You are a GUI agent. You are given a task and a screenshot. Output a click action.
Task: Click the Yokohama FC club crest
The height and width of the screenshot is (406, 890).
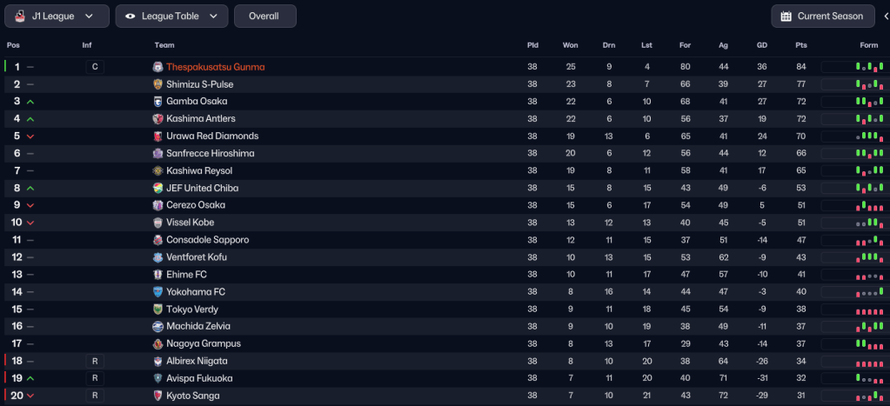tap(157, 292)
